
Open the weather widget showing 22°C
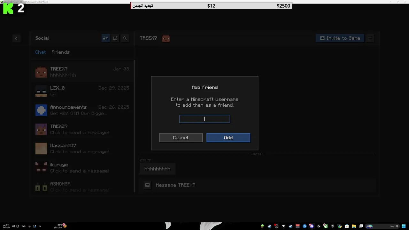(x=60, y=226)
